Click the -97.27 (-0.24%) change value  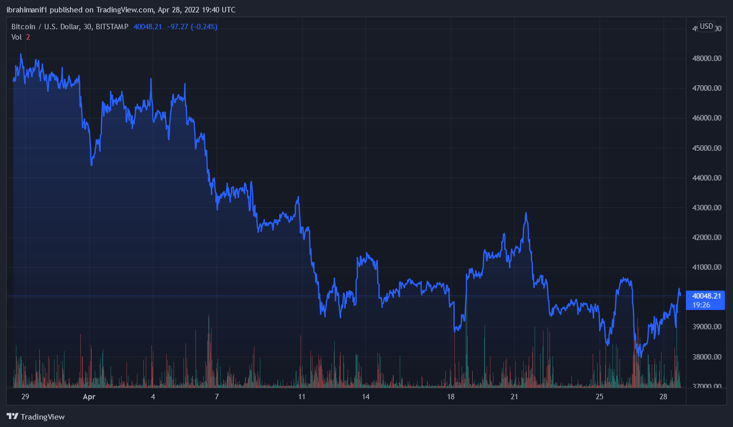pyautogui.click(x=192, y=27)
